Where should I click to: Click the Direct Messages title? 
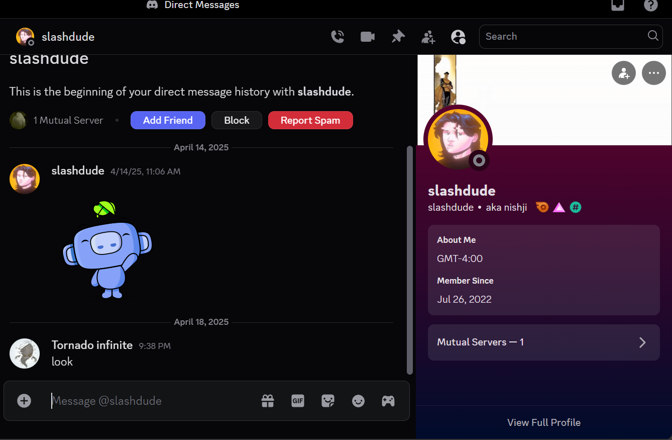pos(202,5)
